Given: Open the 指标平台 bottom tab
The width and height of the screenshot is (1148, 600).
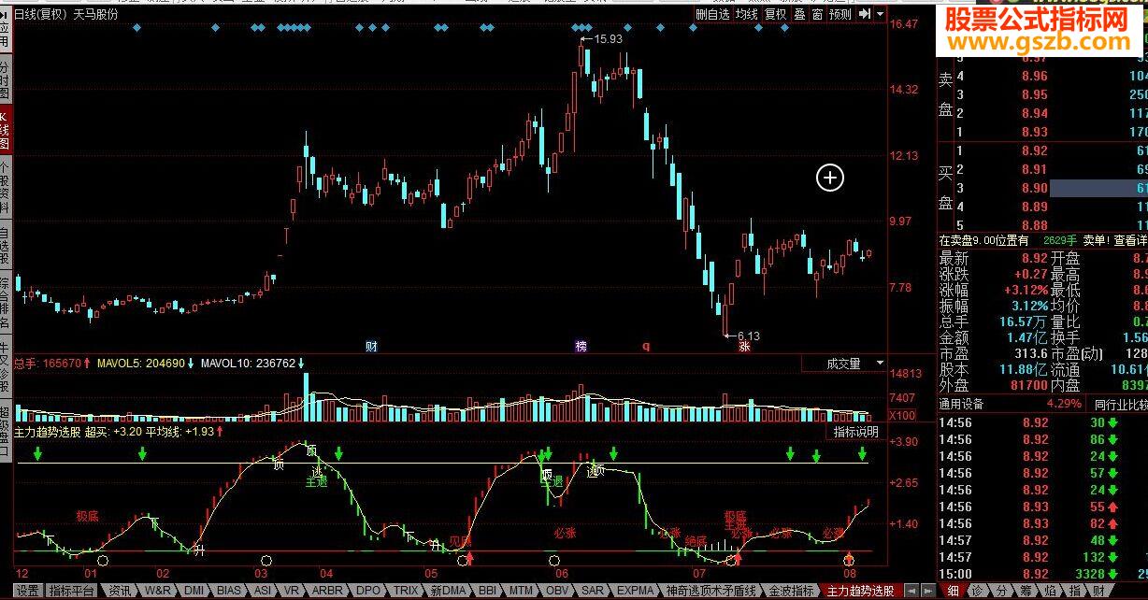Looking at the screenshot, I should coord(71,592).
